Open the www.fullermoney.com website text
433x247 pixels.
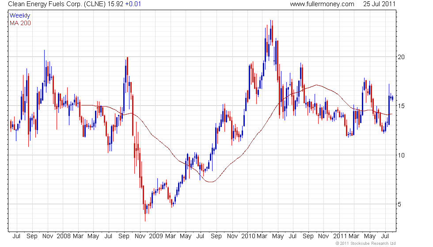(x=322, y=4)
